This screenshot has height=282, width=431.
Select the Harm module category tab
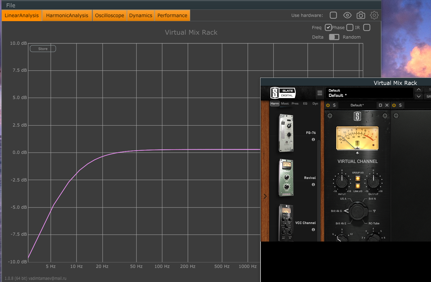(275, 104)
